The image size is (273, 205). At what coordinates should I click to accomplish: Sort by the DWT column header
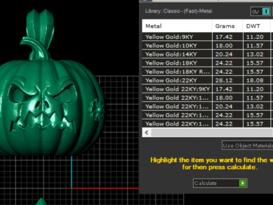[x=257, y=26]
